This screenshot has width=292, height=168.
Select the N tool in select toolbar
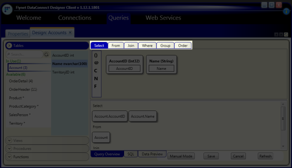96,79
